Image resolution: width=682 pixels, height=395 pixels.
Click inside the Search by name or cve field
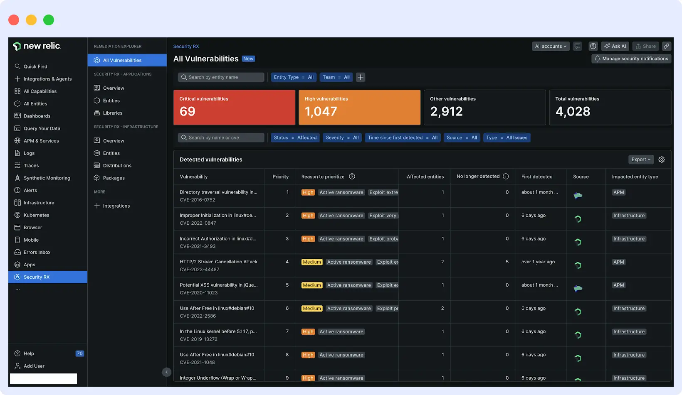[x=221, y=137]
